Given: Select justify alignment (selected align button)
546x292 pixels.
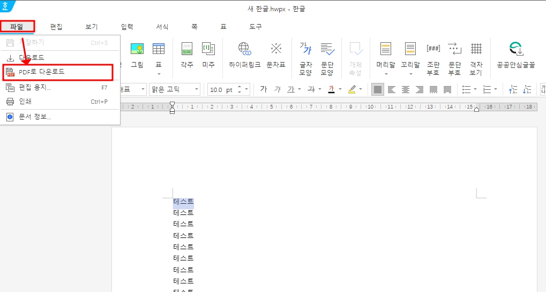Looking at the screenshot, I should (377, 89).
